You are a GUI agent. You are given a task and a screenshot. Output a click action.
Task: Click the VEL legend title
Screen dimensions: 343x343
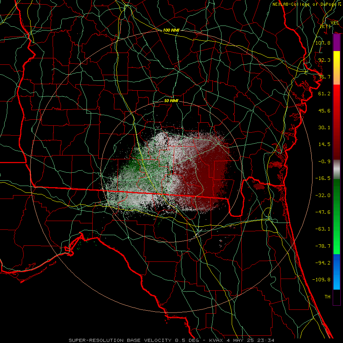tap(335, 23)
